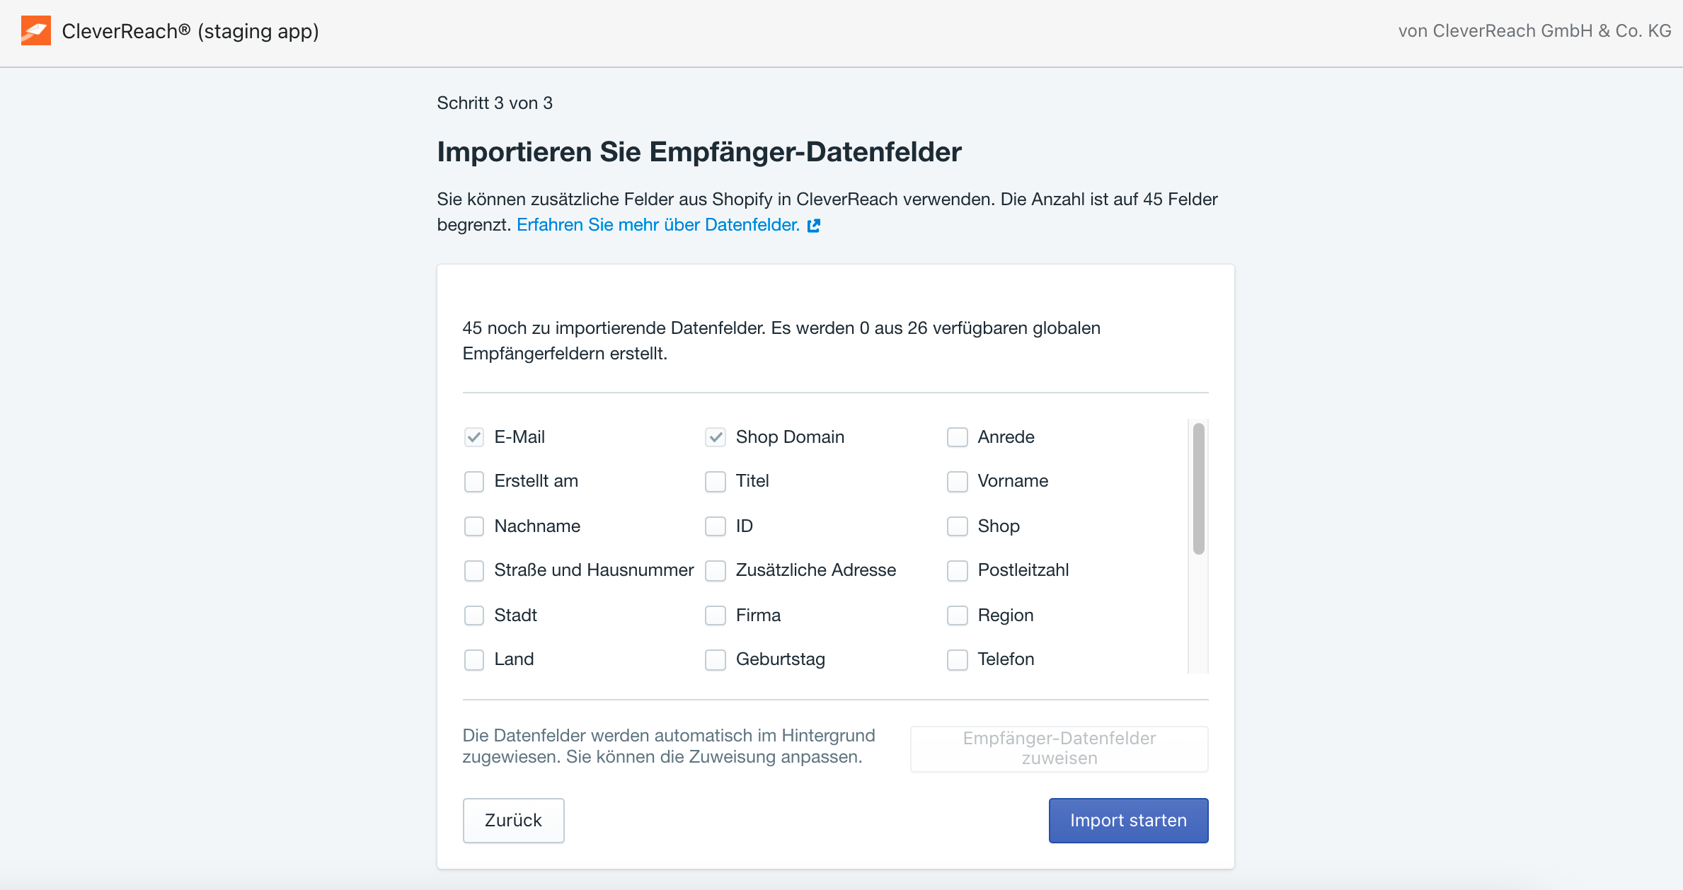Viewport: 1683px width, 890px height.
Task: Enable the Postleitzahl checkbox
Action: pyautogui.click(x=958, y=571)
